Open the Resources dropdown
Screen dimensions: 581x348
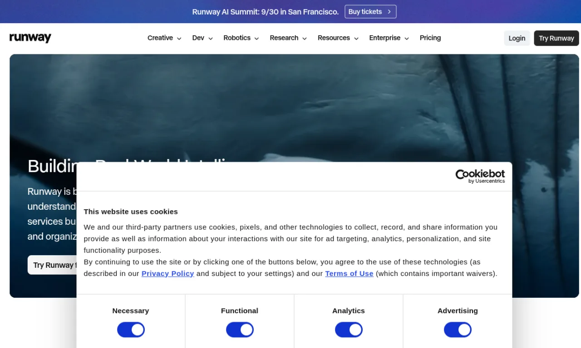click(338, 38)
